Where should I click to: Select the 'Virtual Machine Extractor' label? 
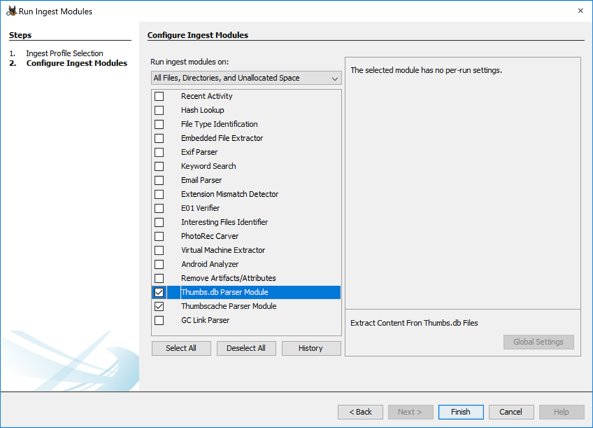pos(223,250)
